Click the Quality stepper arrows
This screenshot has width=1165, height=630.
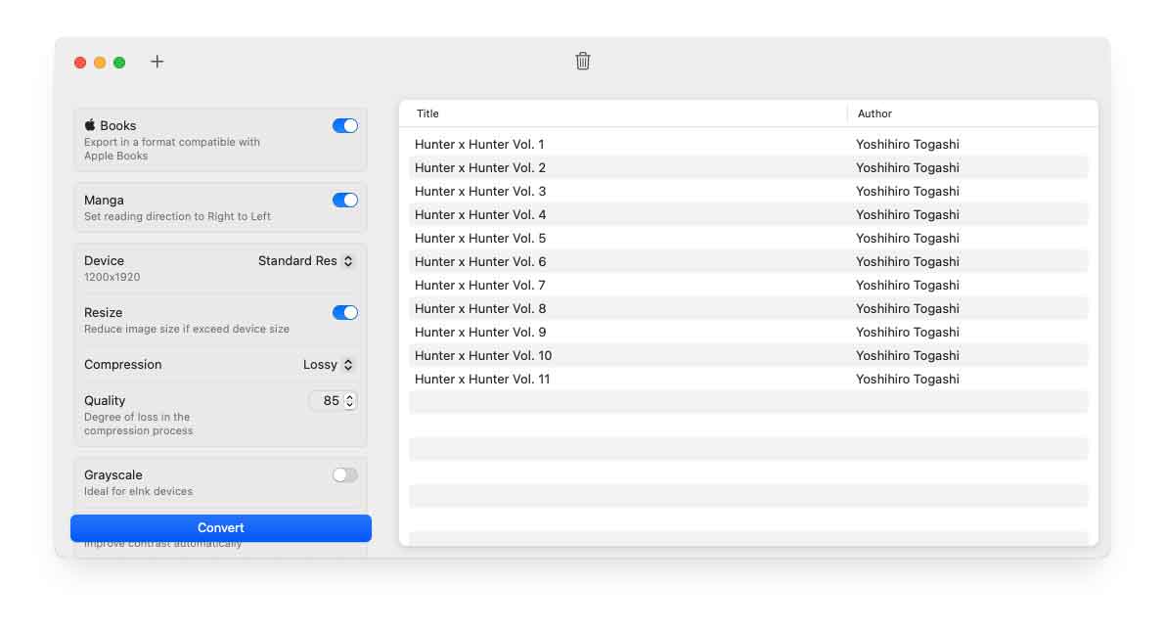click(x=350, y=400)
